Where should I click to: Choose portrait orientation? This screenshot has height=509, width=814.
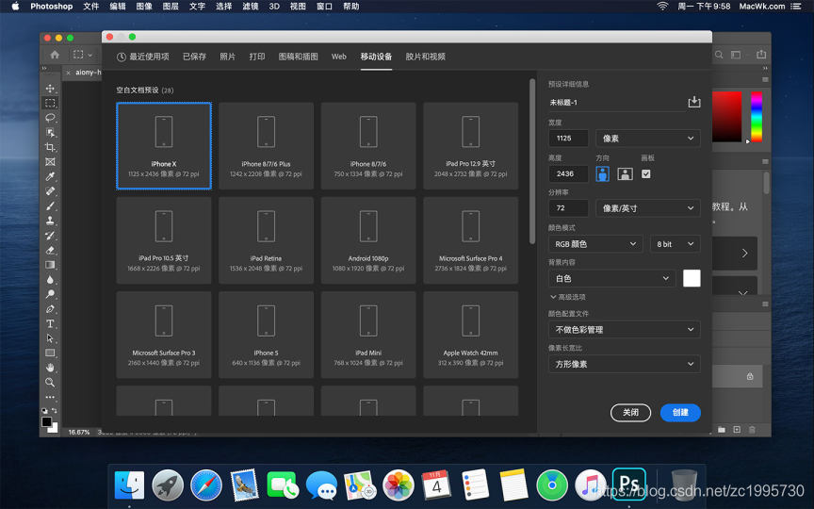pyautogui.click(x=602, y=174)
